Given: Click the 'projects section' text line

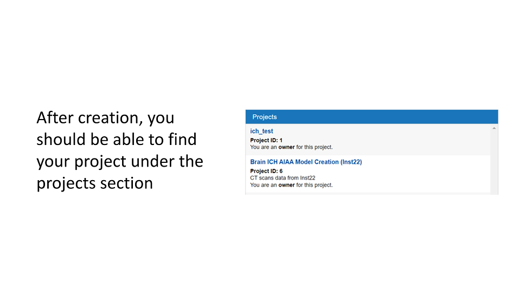Looking at the screenshot, I should [x=94, y=183].
